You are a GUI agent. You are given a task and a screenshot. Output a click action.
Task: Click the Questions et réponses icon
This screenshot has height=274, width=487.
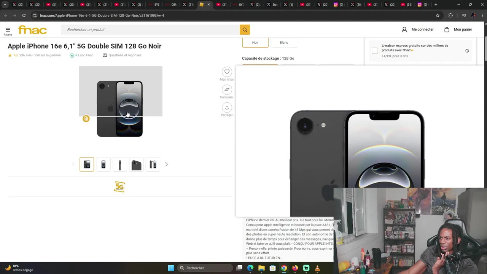tap(105, 55)
